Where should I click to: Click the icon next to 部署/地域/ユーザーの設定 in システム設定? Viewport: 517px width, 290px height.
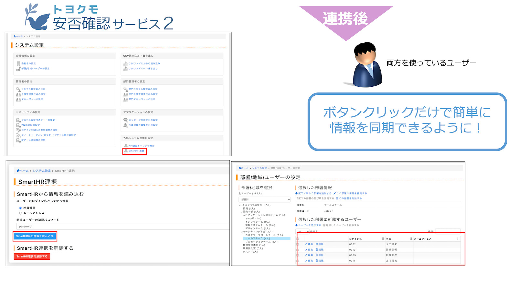click(x=18, y=69)
